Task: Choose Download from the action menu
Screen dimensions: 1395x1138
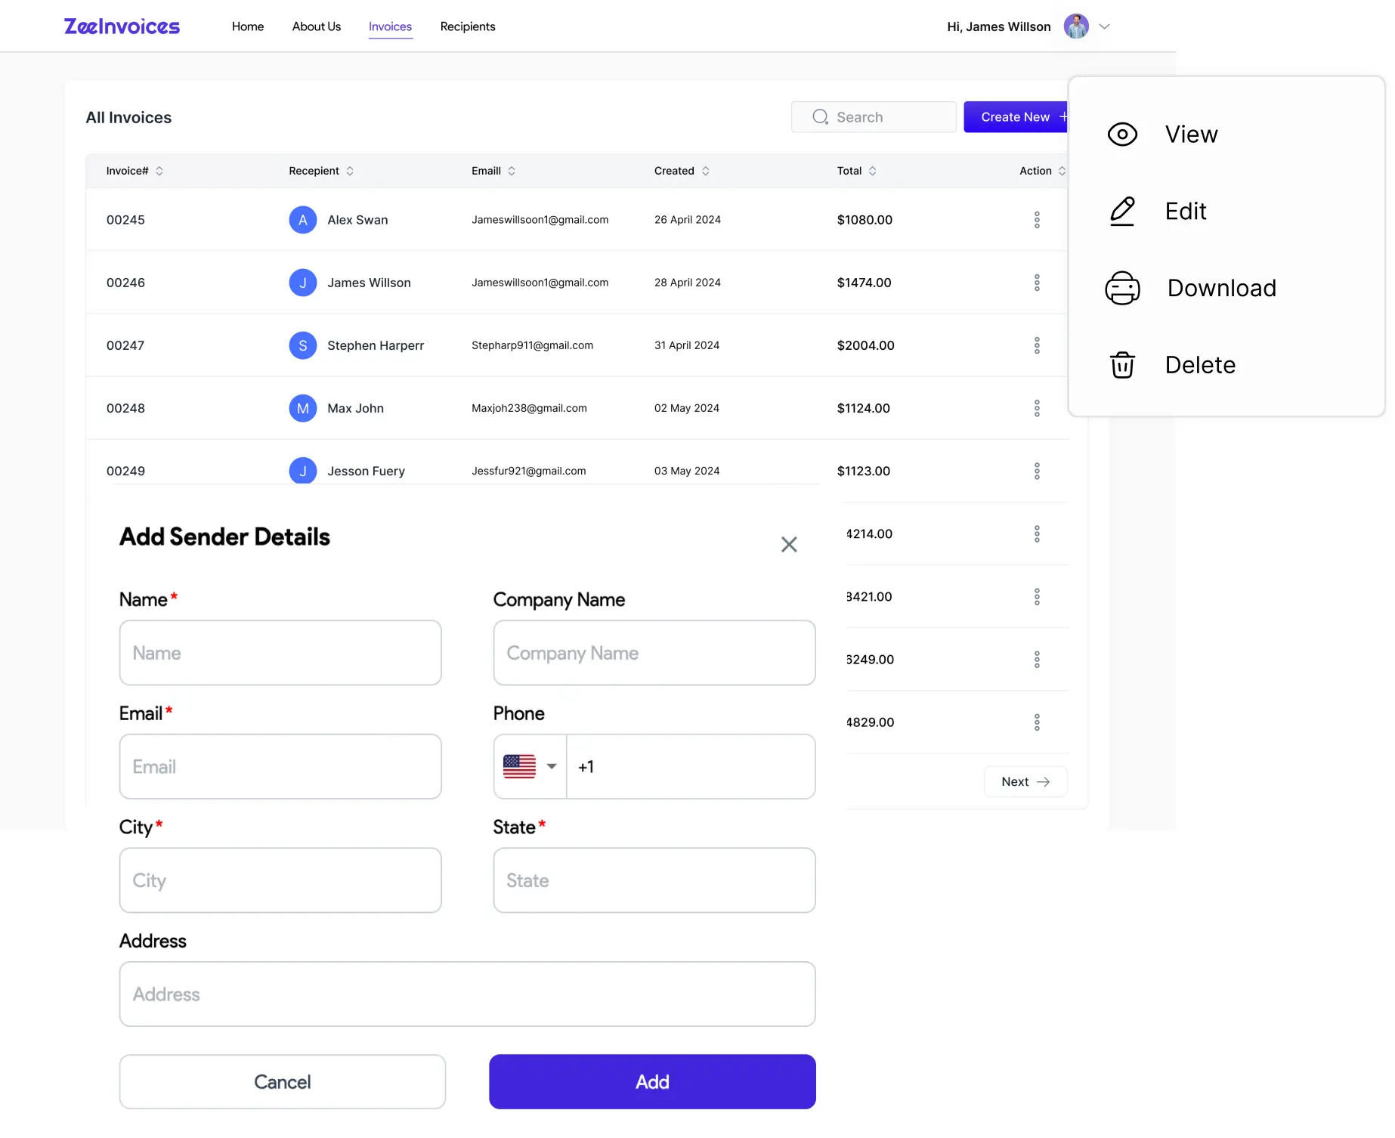Action: (x=1191, y=288)
